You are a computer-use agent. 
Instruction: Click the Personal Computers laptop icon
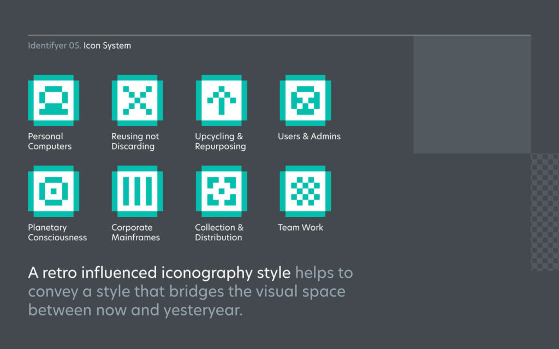click(53, 100)
